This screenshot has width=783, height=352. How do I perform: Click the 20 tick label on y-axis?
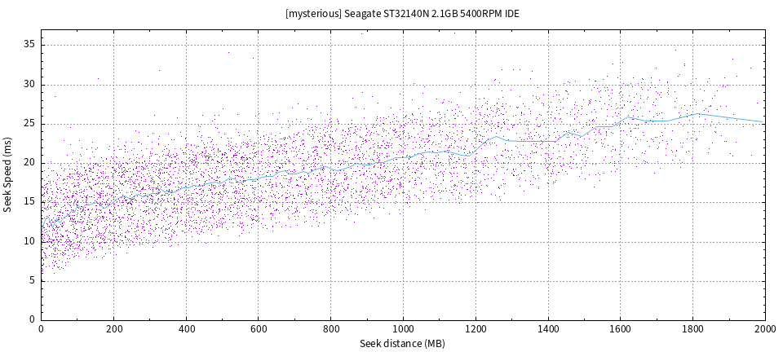point(28,163)
